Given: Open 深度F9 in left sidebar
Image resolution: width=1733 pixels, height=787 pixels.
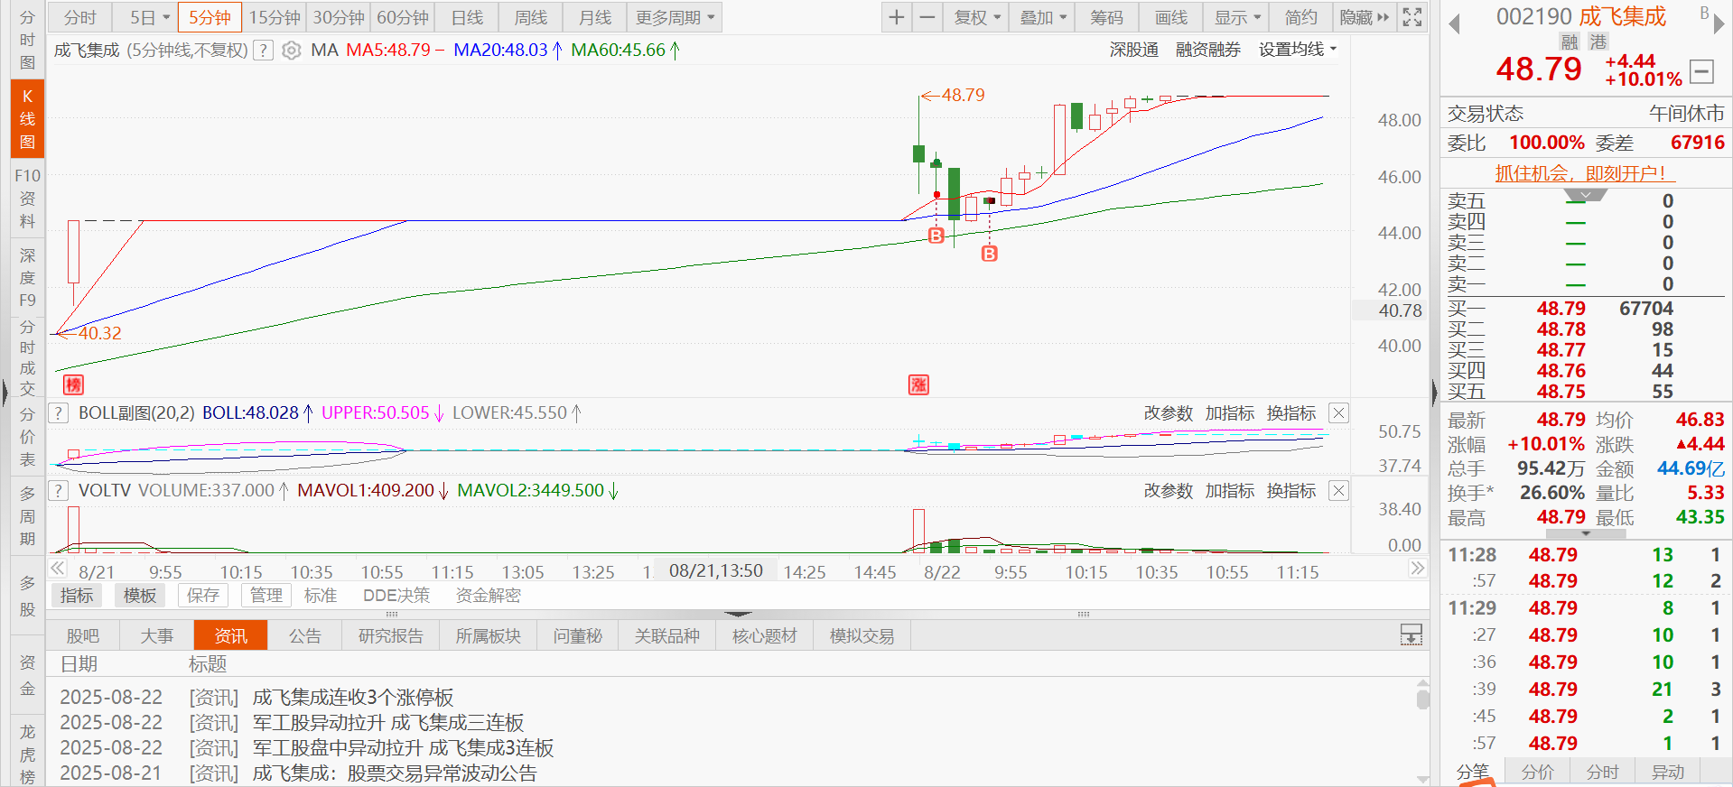Looking at the screenshot, I should (27, 278).
